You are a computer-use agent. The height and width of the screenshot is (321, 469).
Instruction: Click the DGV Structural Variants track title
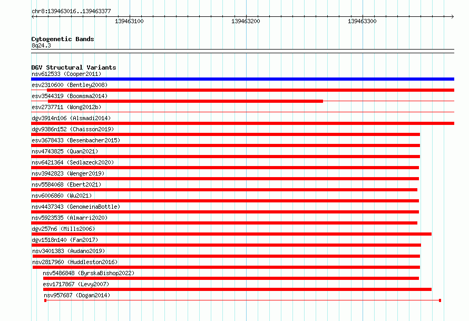tap(74, 67)
